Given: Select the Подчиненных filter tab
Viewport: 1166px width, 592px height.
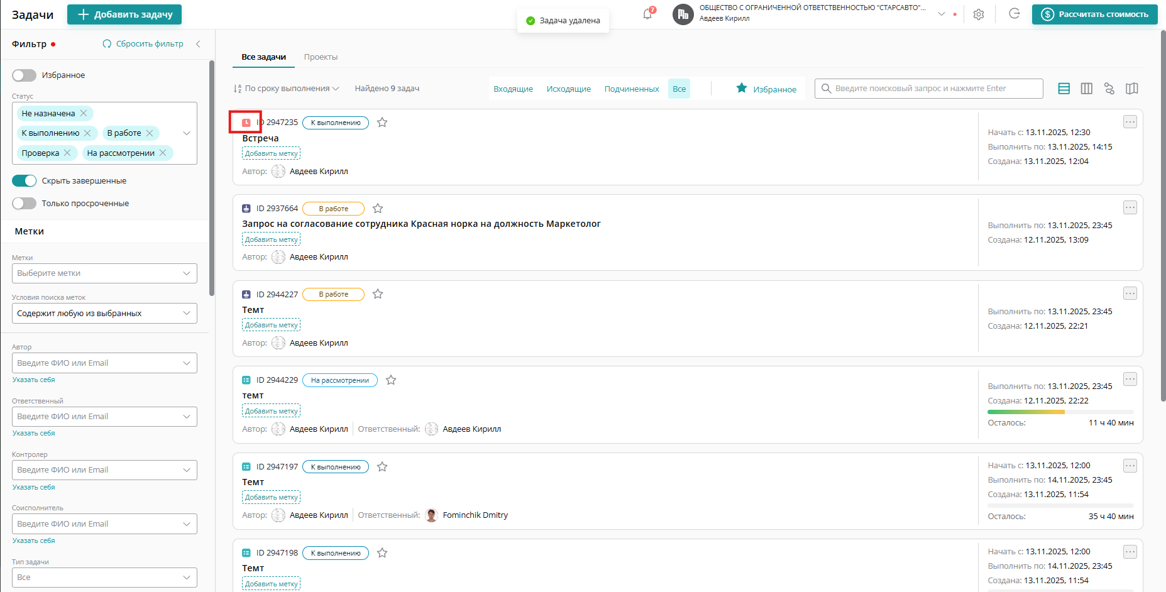Looking at the screenshot, I should click(x=632, y=89).
